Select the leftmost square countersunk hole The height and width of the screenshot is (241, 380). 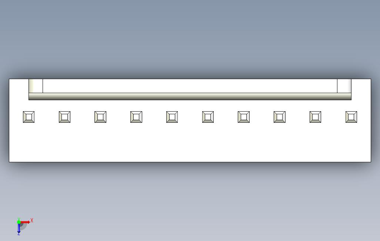point(29,117)
